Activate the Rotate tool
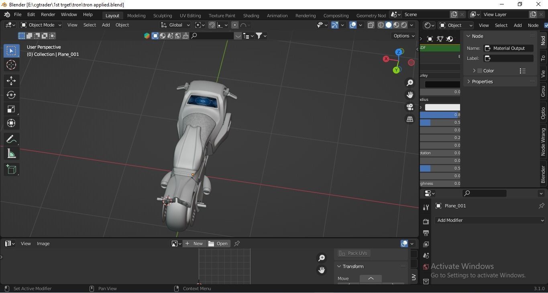The height and width of the screenshot is (293, 548). 11,95
